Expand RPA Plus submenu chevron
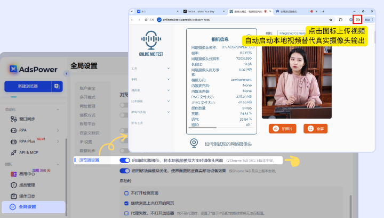This screenshot has width=384, height=218. point(58,141)
